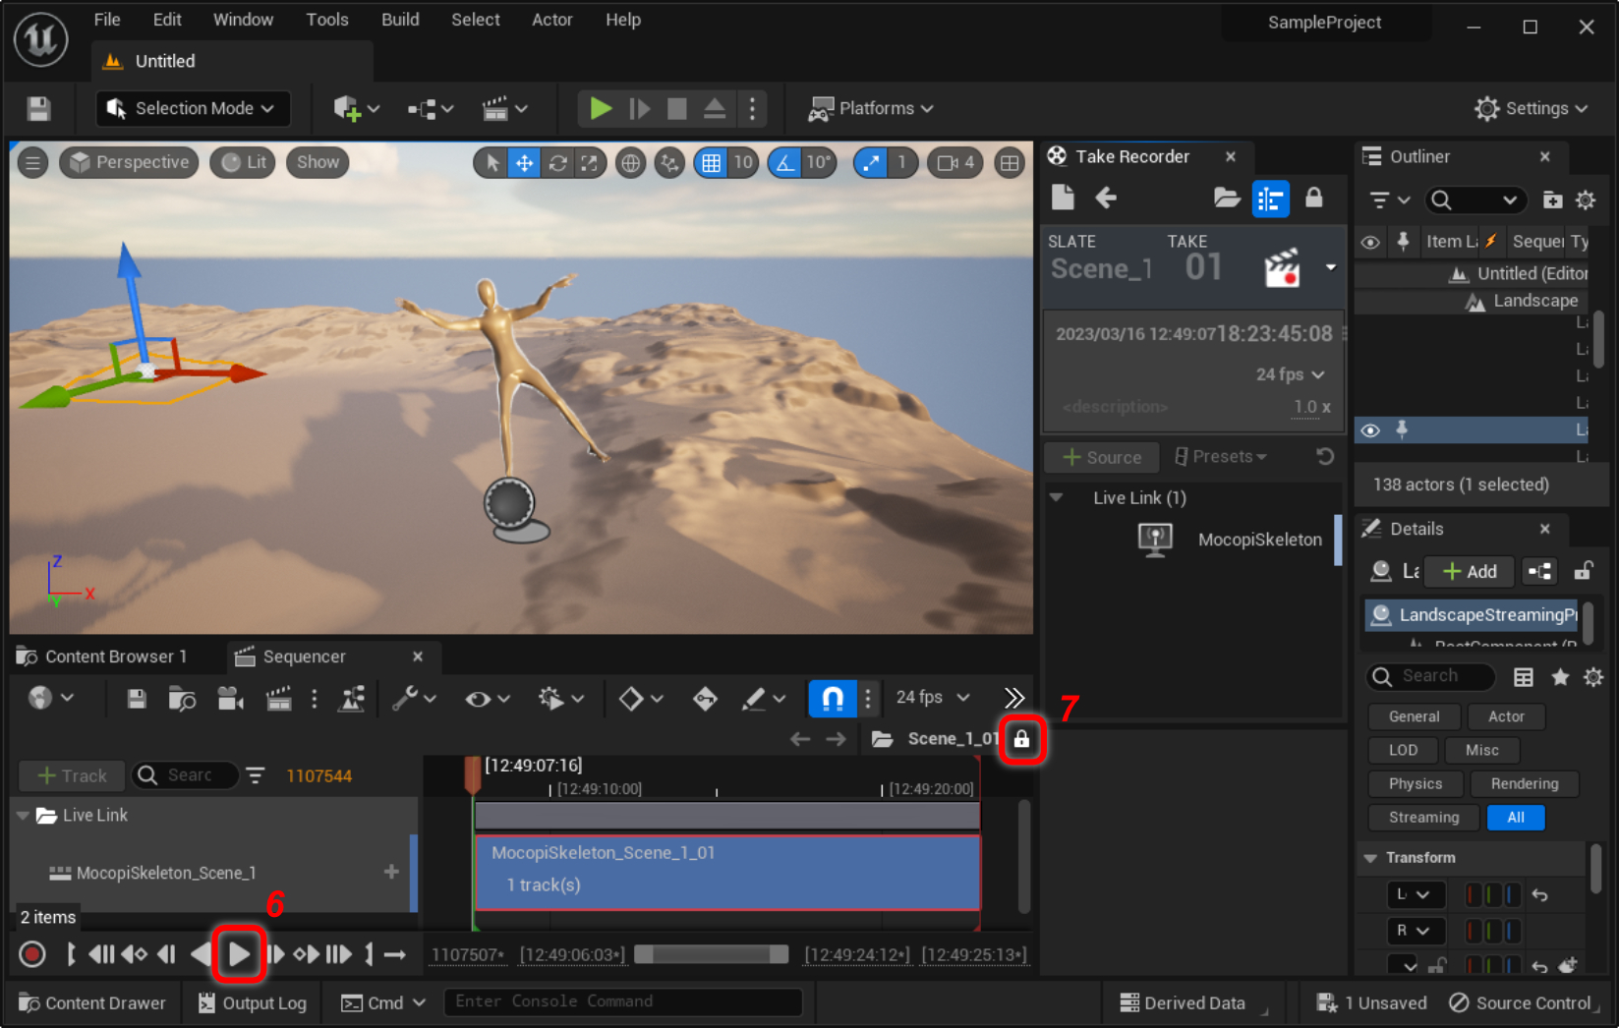Open the viewport hamburger options menu
The image size is (1619, 1028).
click(32, 163)
